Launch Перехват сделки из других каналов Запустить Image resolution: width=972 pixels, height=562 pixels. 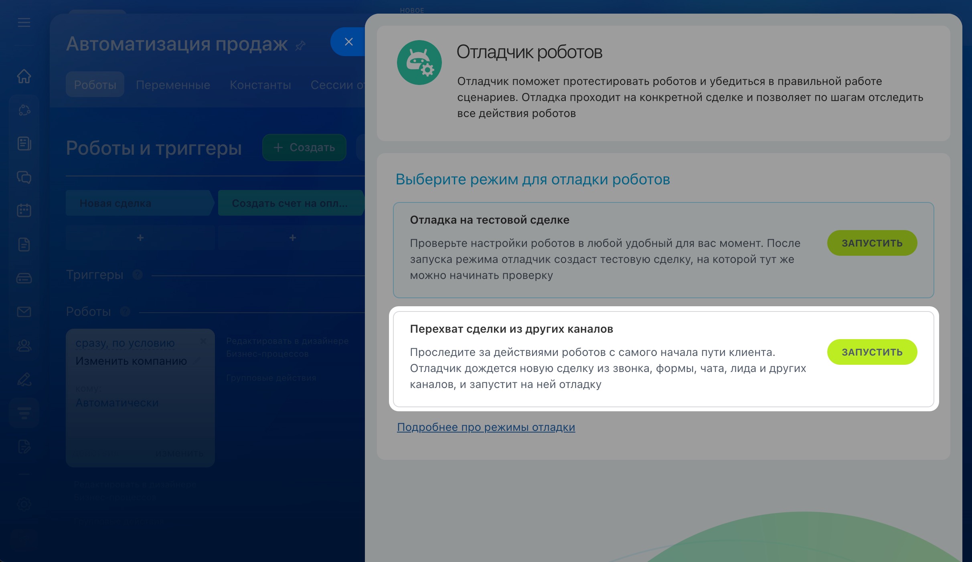click(x=872, y=352)
